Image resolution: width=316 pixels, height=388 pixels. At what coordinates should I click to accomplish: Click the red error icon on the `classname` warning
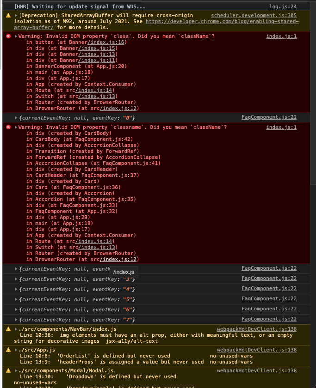8,127
